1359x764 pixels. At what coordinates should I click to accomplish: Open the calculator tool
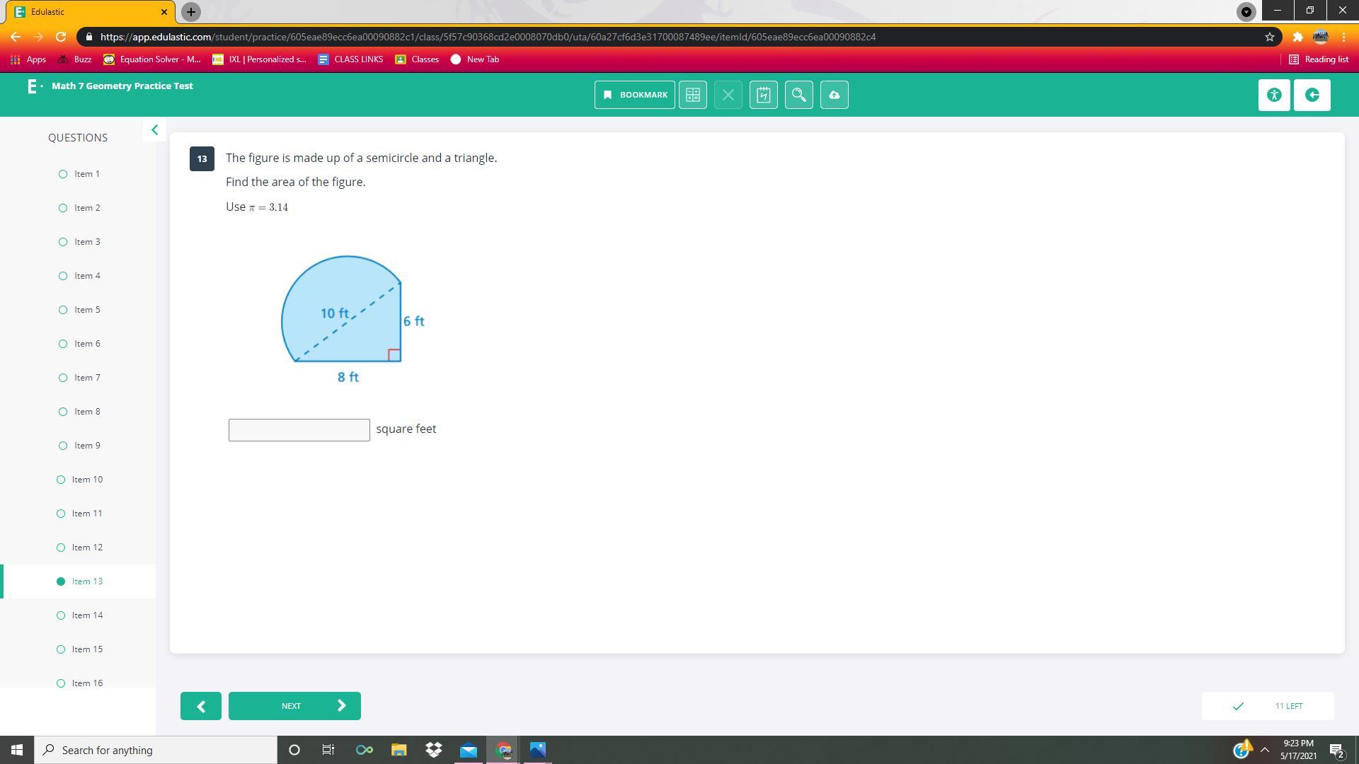pyautogui.click(x=692, y=95)
